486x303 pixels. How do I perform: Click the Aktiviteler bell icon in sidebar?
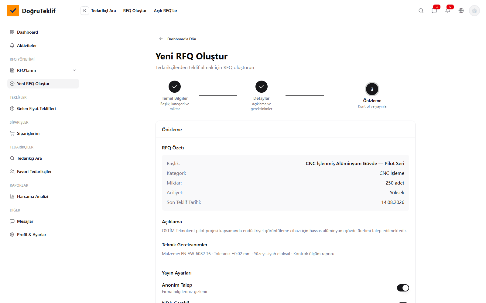click(x=12, y=45)
